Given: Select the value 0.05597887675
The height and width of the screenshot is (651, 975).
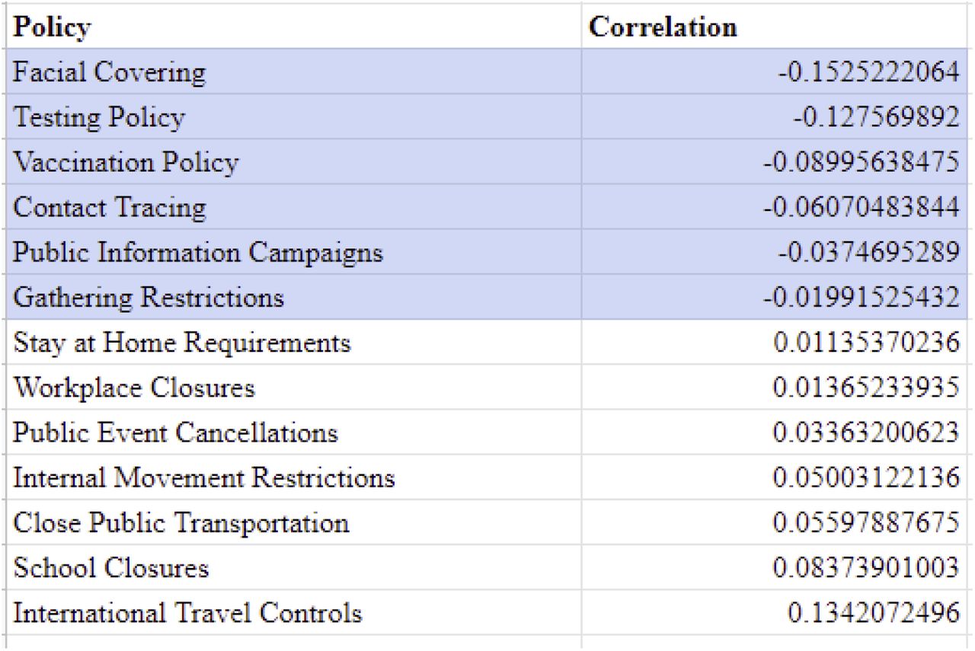Looking at the screenshot, I should click(x=866, y=522).
